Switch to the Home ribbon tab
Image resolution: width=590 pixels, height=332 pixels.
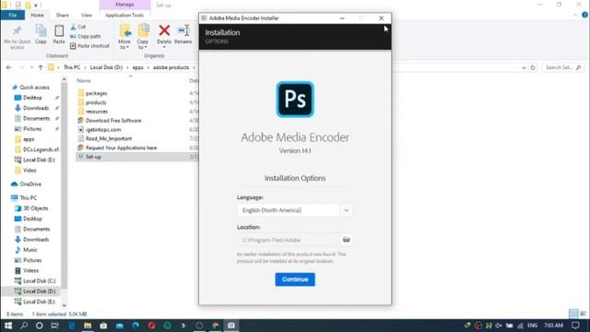[x=37, y=15]
